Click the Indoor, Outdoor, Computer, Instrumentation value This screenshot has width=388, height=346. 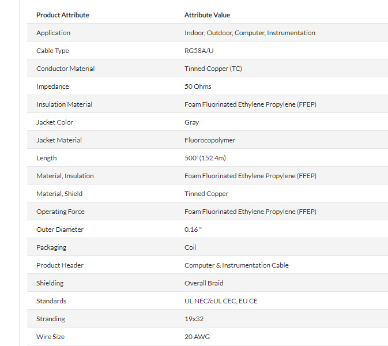pyautogui.click(x=250, y=33)
